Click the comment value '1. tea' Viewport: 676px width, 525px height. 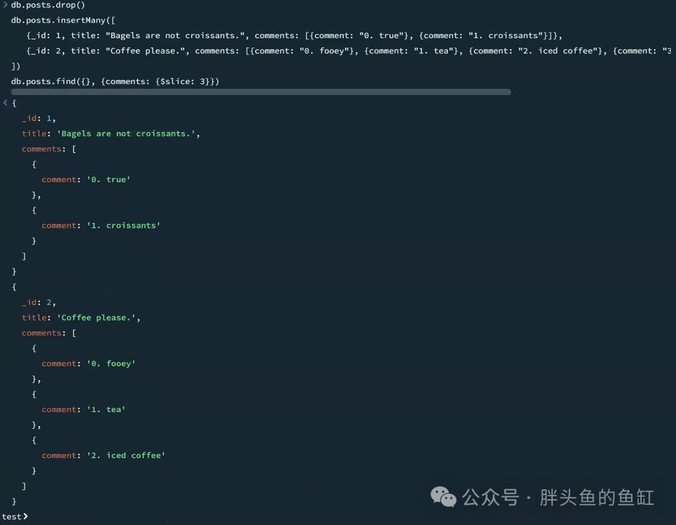[106, 409]
